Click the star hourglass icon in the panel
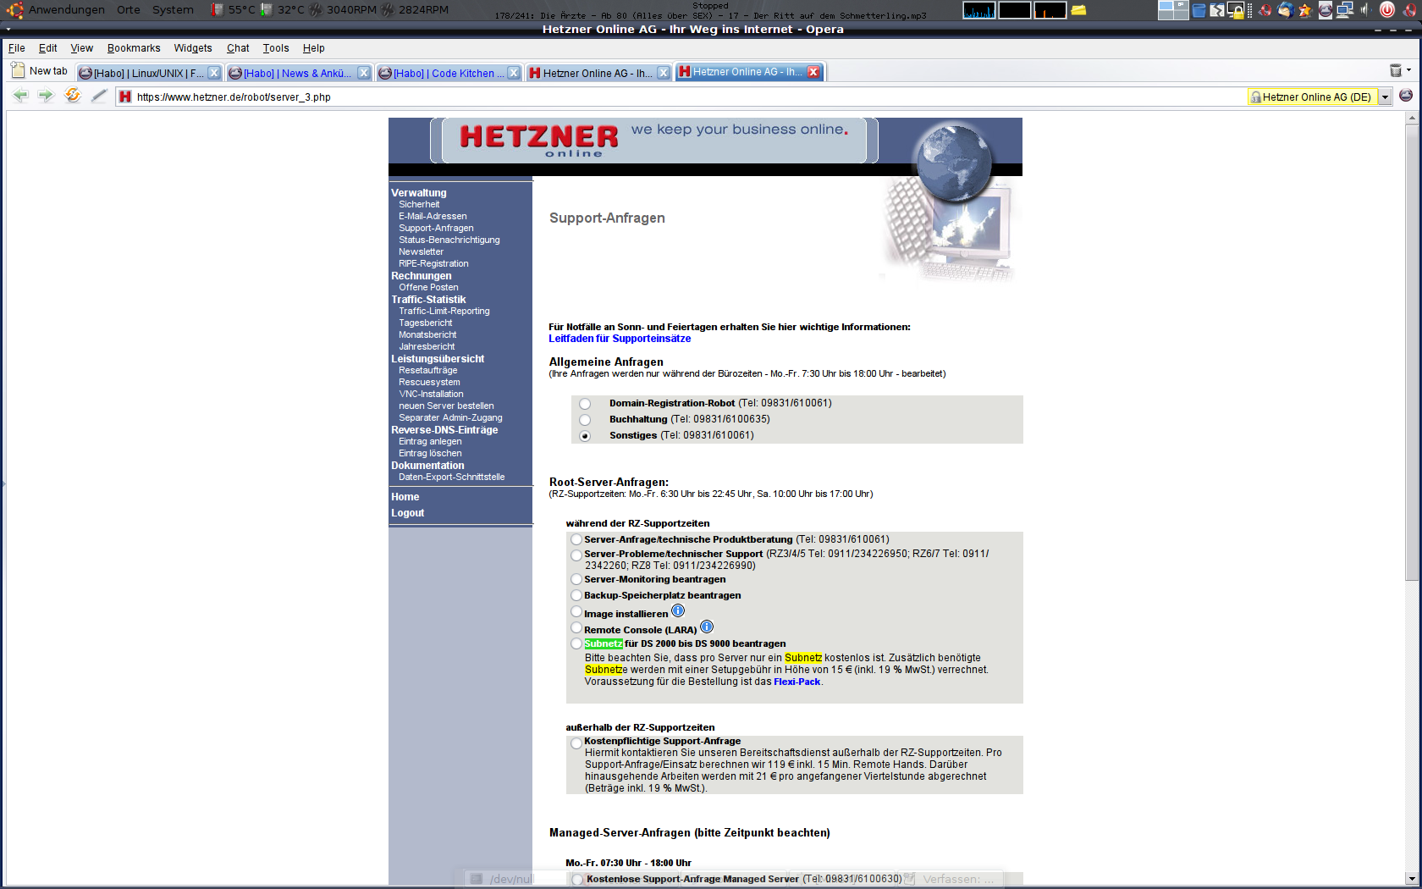Image resolution: width=1422 pixels, height=889 pixels. 1305,10
